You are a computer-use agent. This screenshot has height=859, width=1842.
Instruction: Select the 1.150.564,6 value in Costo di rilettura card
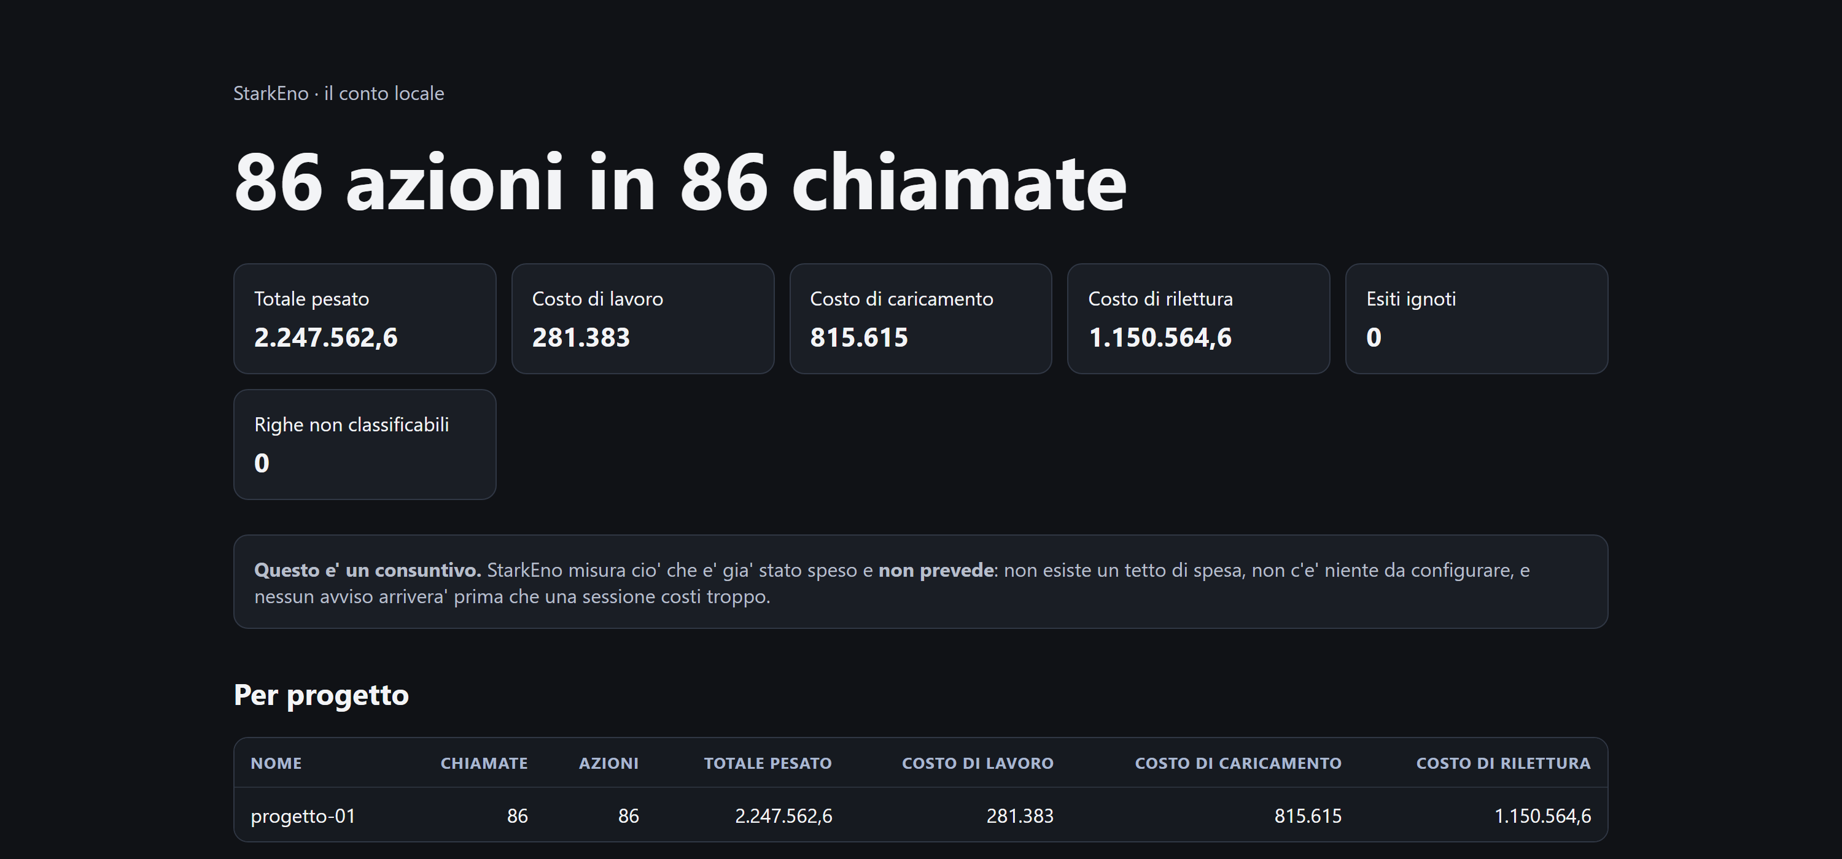[1160, 337]
